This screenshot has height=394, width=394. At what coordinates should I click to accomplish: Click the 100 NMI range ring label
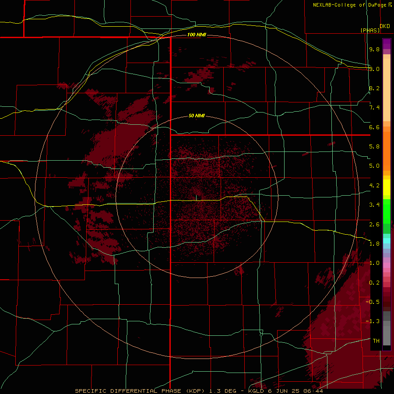tap(197, 35)
